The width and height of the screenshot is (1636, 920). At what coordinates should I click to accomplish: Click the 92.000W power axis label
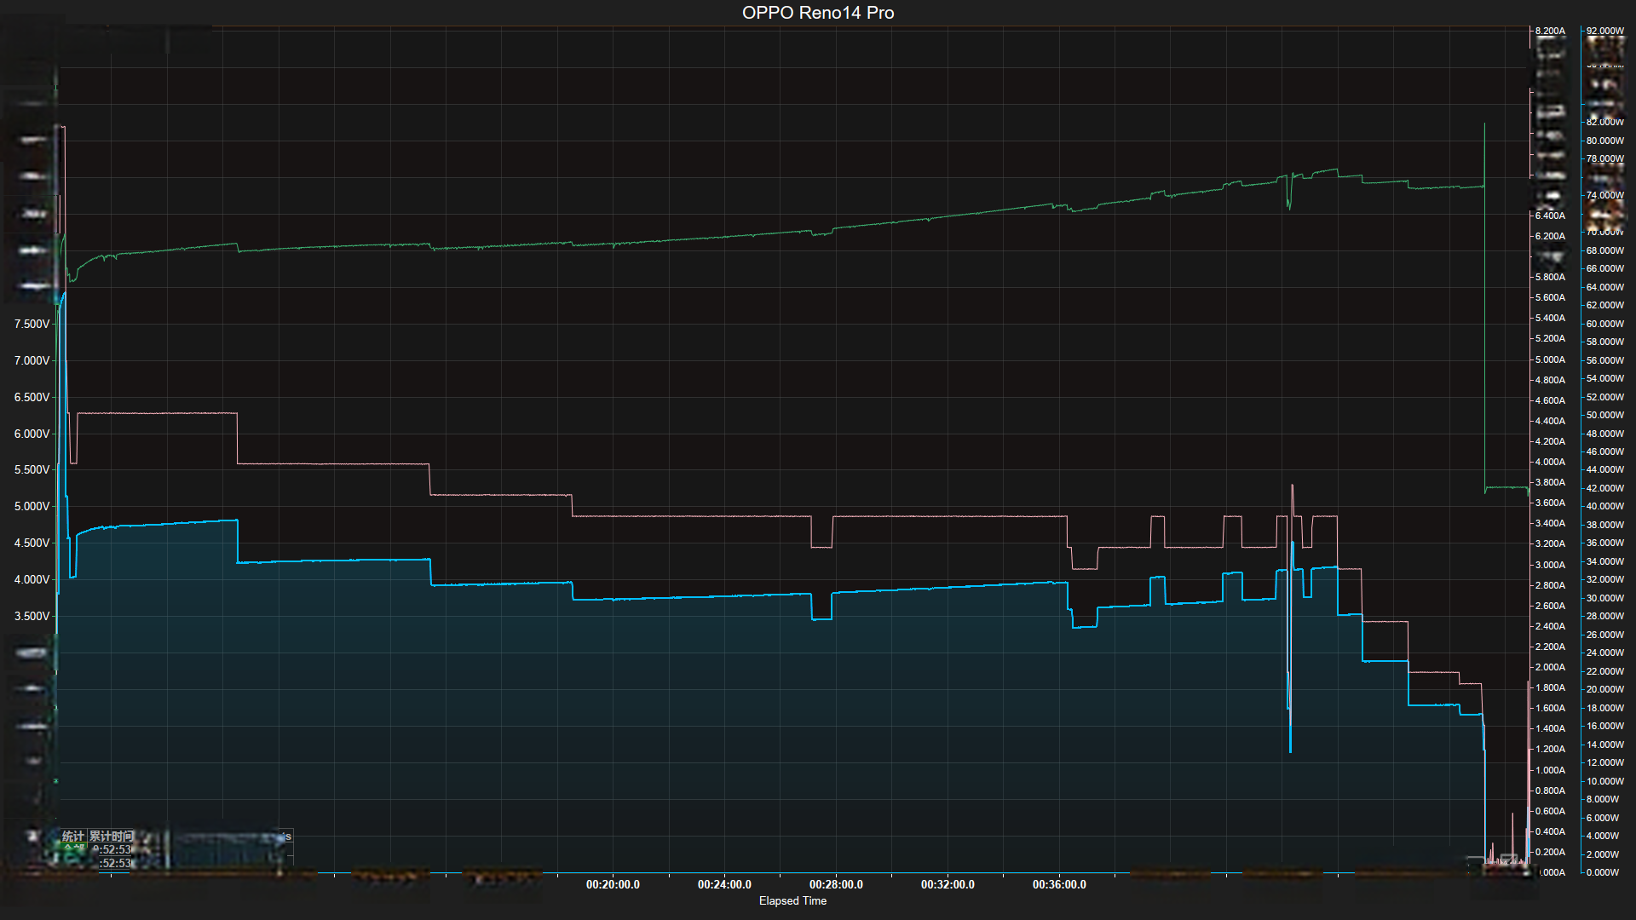(x=1605, y=31)
